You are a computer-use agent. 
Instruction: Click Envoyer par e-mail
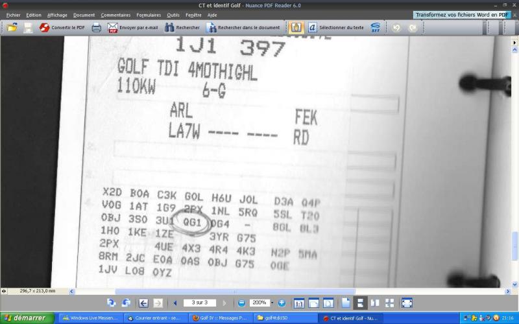coord(132,28)
